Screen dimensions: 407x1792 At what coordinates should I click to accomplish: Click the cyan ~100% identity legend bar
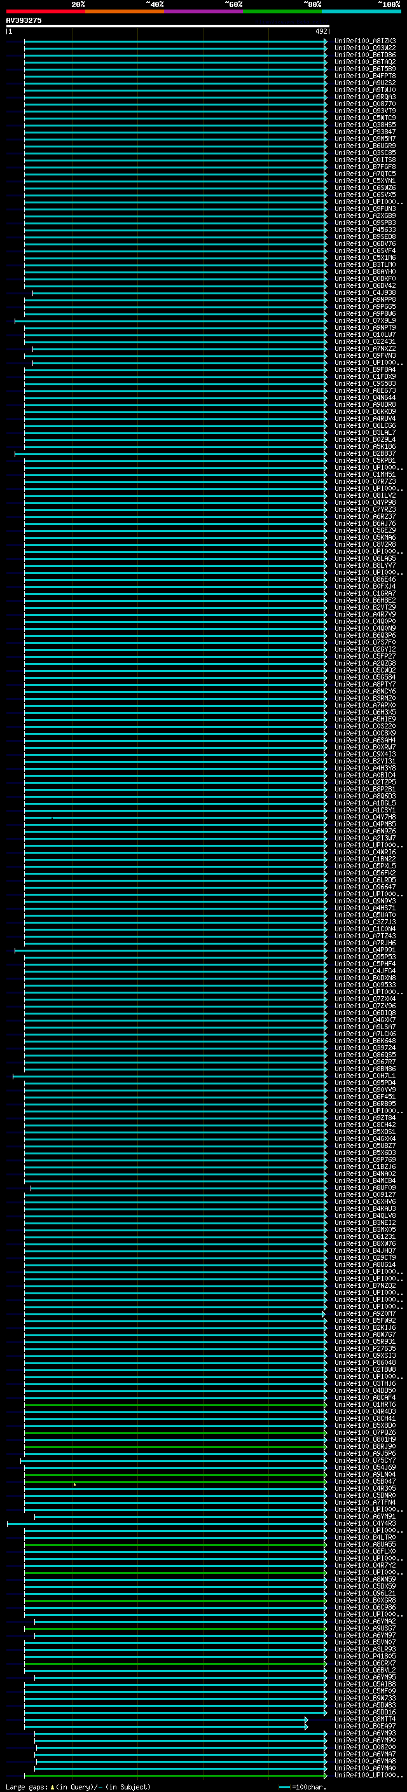point(361,12)
